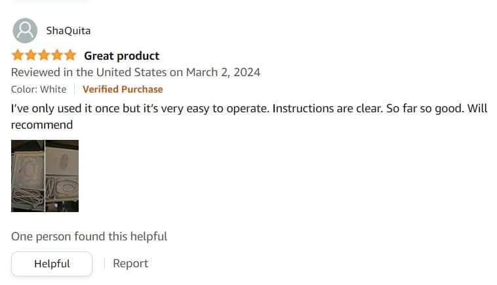Click the fourth rating star
Screen dimensions: 497x285
coord(57,55)
